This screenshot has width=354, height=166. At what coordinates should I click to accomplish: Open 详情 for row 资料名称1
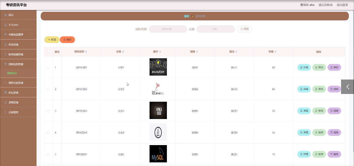pyautogui.click(x=304, y=67)
